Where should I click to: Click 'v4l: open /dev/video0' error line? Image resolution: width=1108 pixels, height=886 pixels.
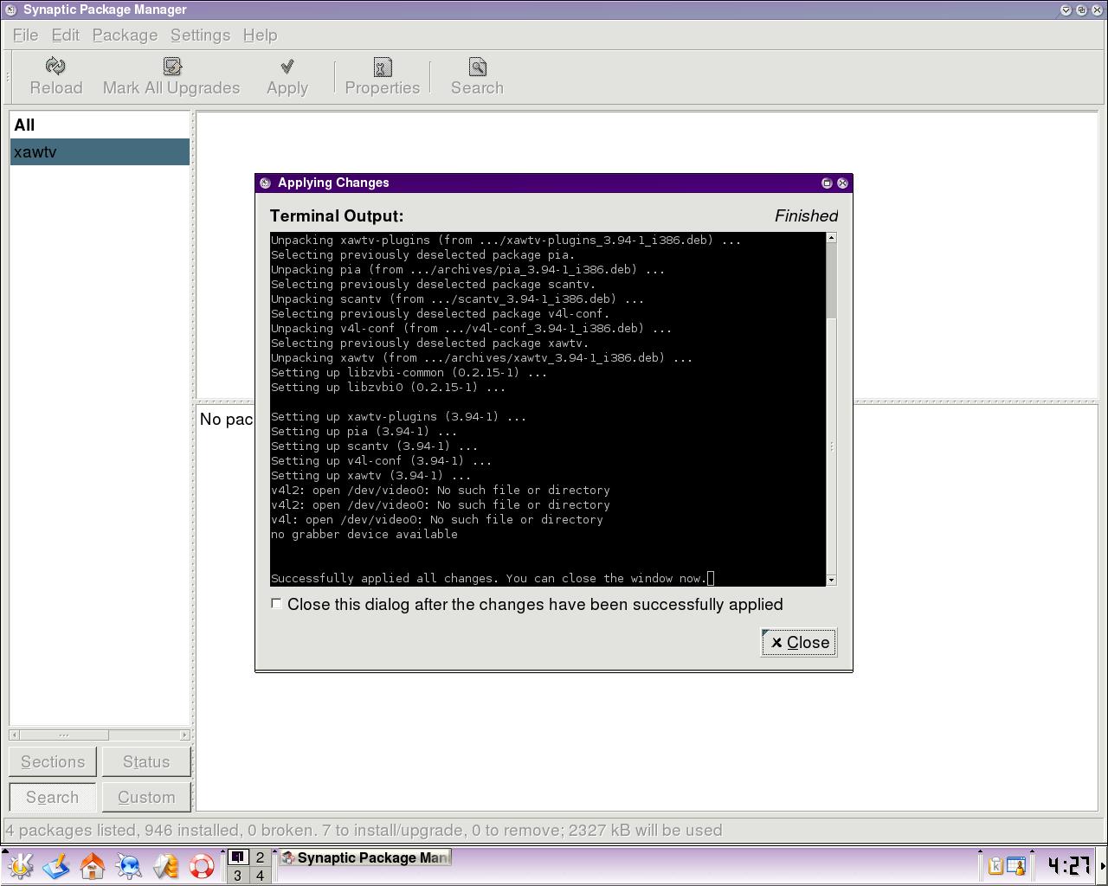(437, 519)
